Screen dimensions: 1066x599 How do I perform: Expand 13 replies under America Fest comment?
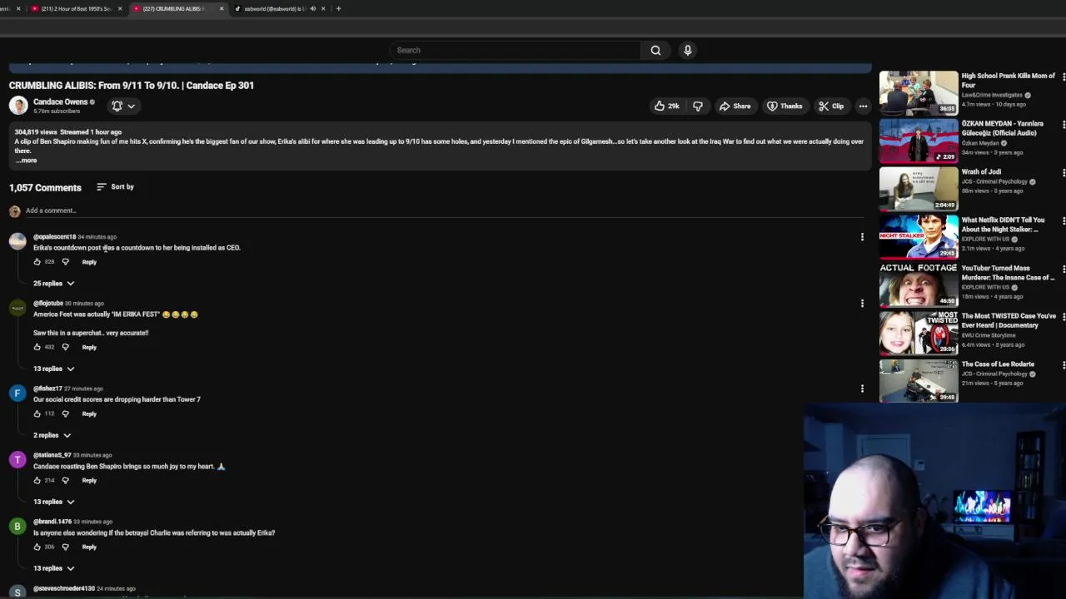53,369
